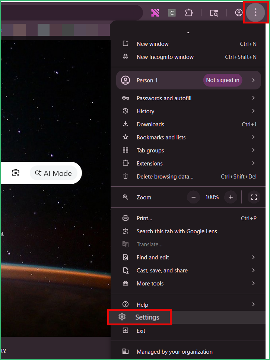The width and height of the screenshot is (270, 360).
Task: Click the three-dot Chrome menu button
Action: click(255, 12)
